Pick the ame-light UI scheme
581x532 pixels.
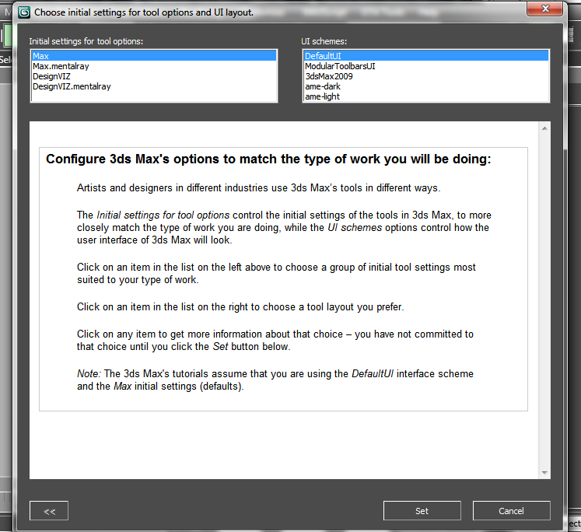[x=322, y=97]
